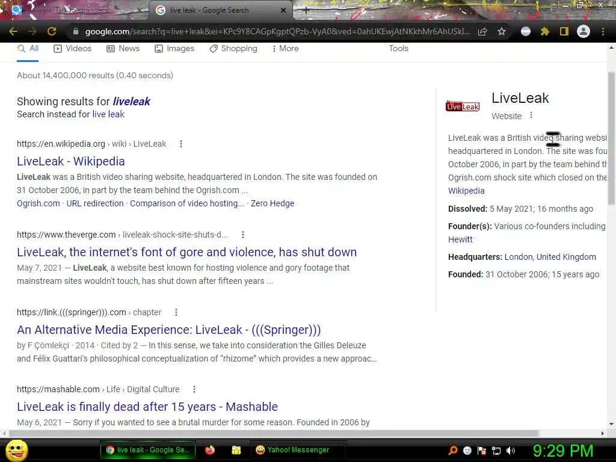Open the yellow folder taskbar icon

(236, 450)
